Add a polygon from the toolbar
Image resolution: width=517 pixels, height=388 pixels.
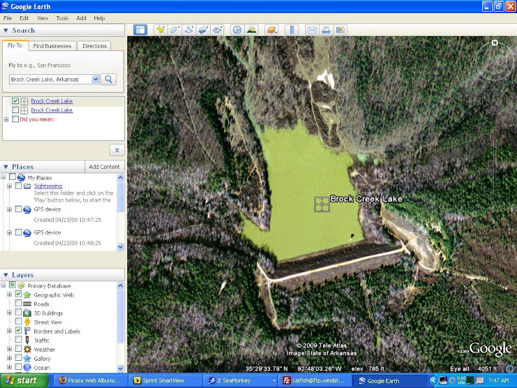pos(174,30)
